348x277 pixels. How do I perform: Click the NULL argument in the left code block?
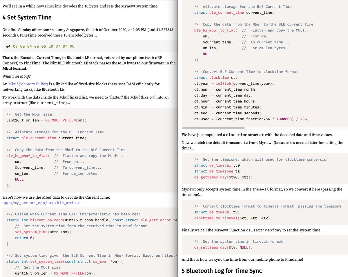tap(19, 179)
